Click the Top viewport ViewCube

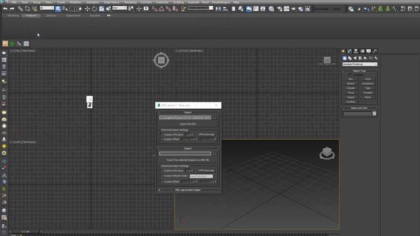[161, 60]
